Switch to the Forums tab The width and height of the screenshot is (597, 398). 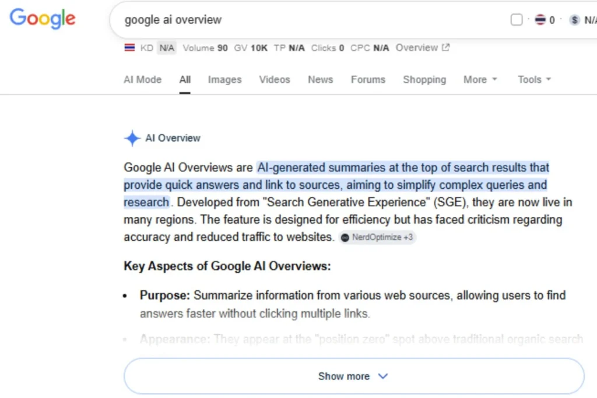368,79
